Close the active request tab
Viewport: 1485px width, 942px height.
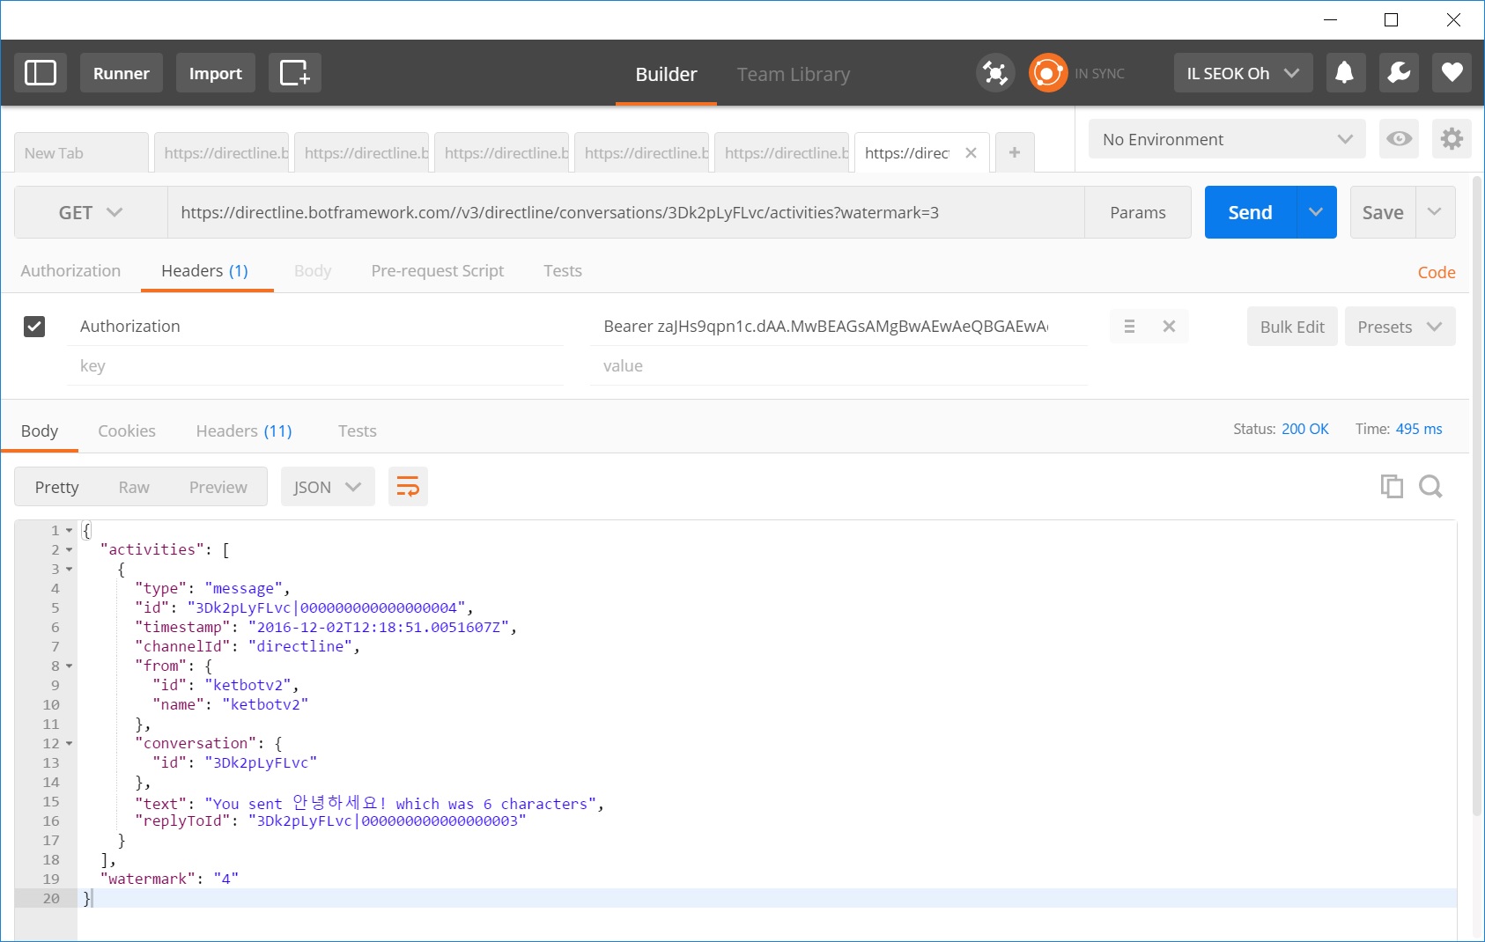click(971, 153)
